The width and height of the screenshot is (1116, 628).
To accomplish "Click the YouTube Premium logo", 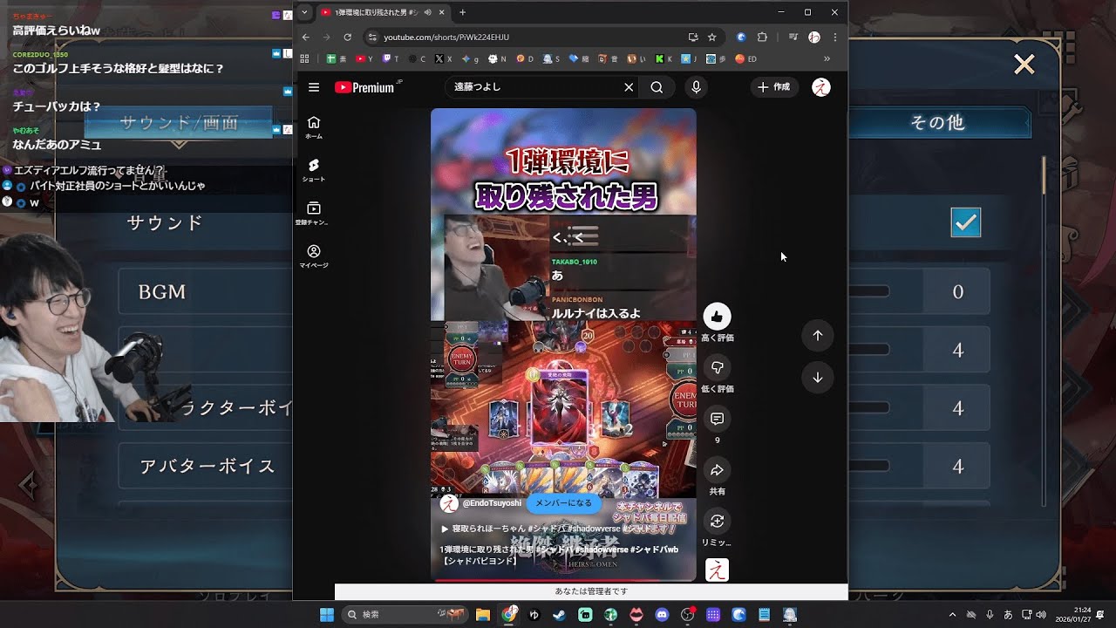I will click(364, 87).
